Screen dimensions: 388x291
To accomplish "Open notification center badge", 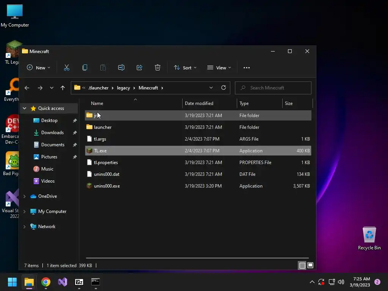I will point(377,282).
